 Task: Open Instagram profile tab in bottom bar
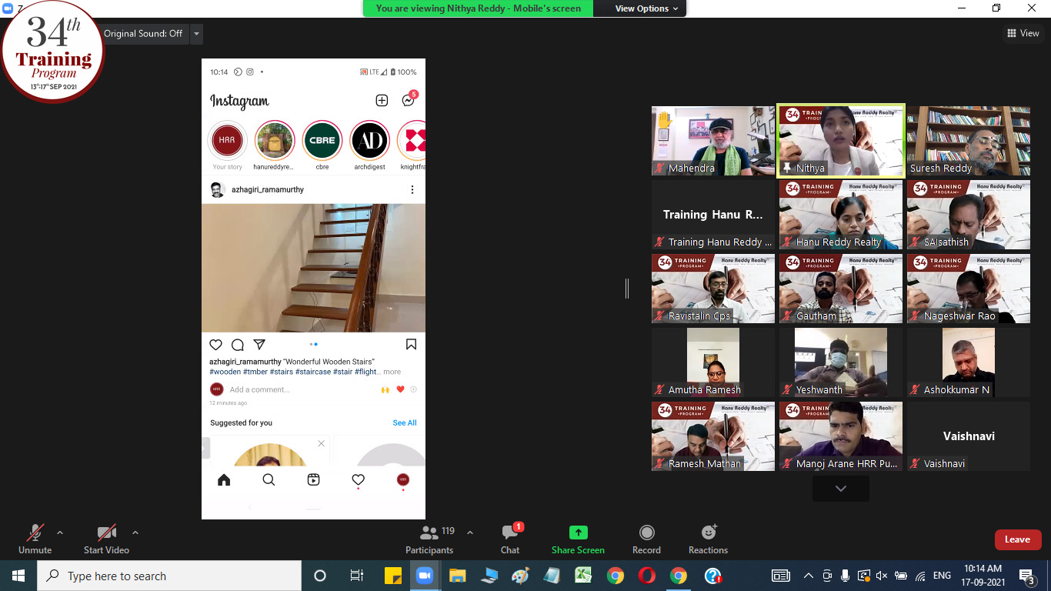point(402,480)
